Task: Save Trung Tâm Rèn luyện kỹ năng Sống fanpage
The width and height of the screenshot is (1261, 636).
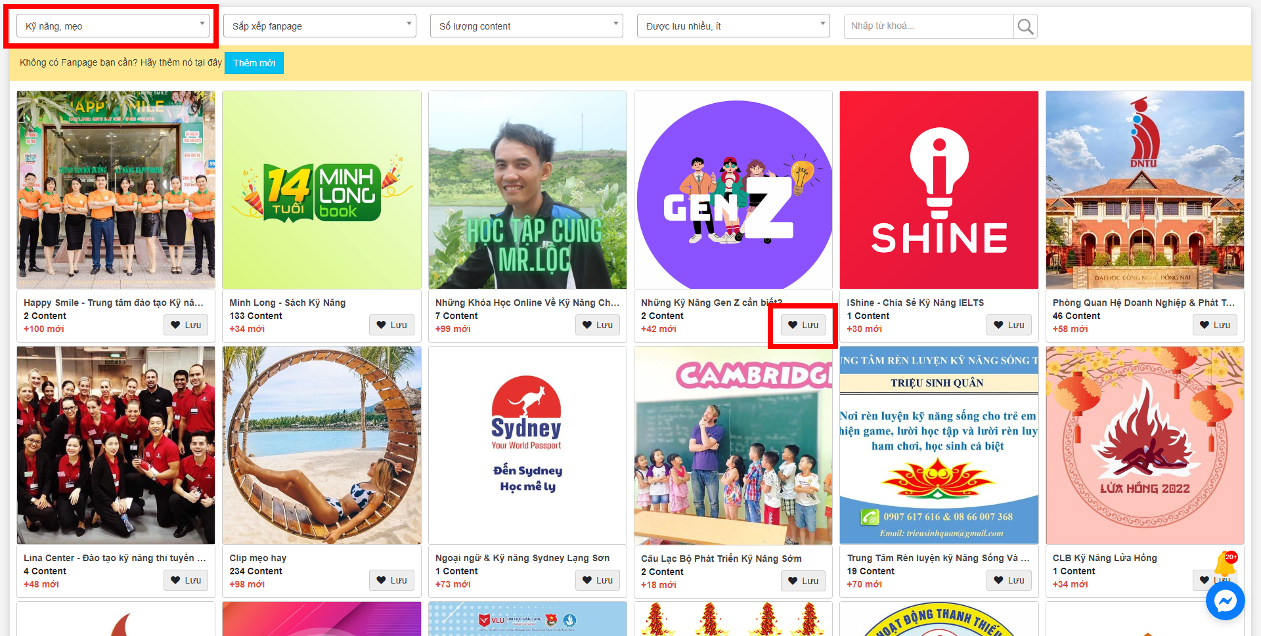Action: tap(1009, 580)
